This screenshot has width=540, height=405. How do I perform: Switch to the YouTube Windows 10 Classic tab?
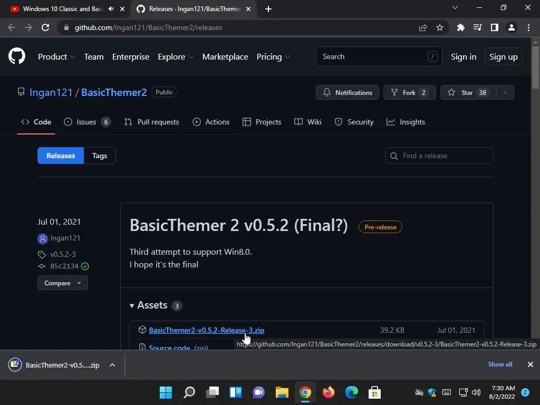(x=65, y=9)
